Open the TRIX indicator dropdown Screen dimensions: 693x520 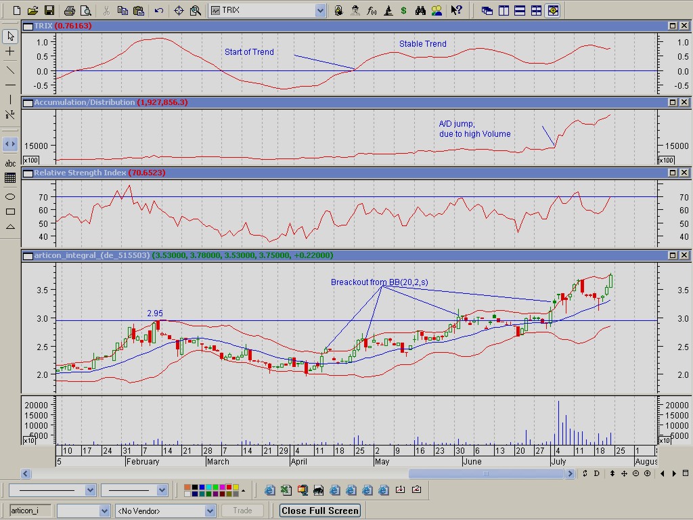320,10
